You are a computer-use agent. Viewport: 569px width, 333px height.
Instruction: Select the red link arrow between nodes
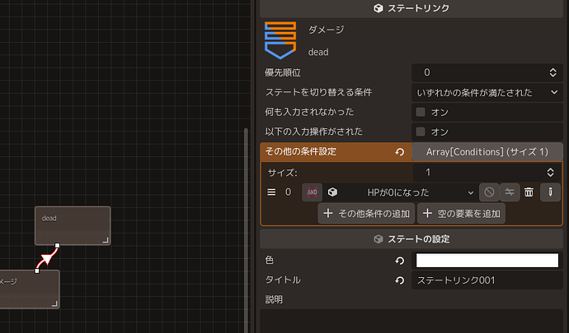coord(47,258)
